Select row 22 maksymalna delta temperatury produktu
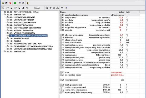This screenshot has height=98, width=146. coord(99,67)
